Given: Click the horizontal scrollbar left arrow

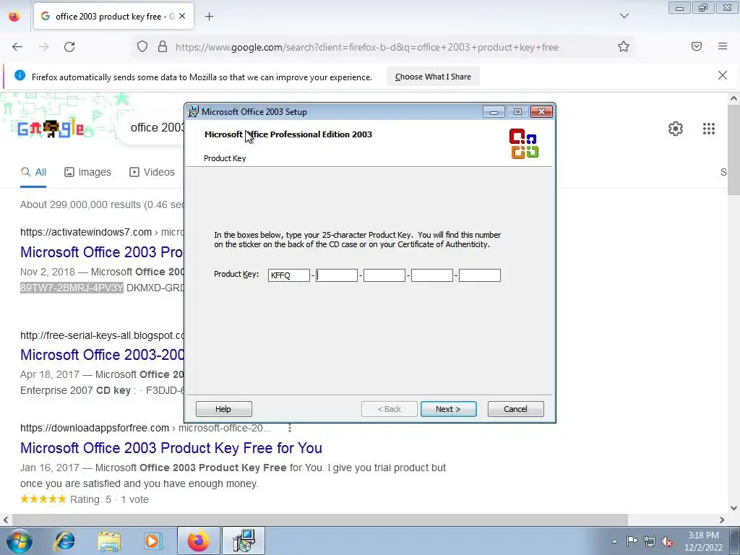Looking at the screenshot, I should pos(6,520).
